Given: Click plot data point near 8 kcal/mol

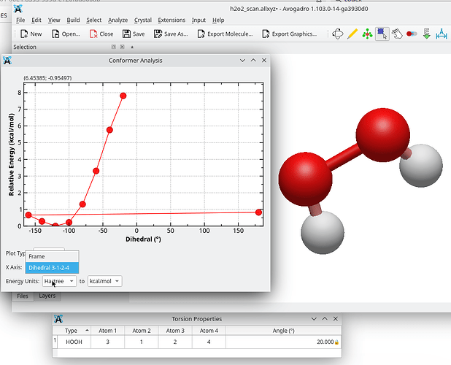Looking at the screenshot, I should tap(123, 96).
